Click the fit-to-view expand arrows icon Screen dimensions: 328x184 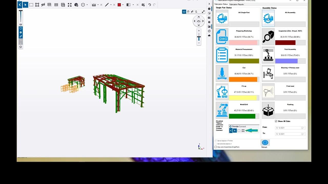[69, 5]
